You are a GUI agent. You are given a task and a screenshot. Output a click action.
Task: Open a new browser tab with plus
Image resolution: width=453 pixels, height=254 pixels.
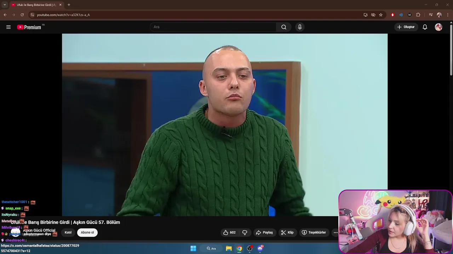pos(69,5)
